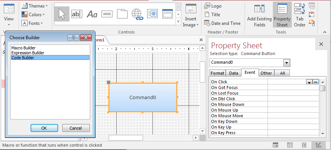Close the Property Sheet pane
This screenshot has width=331, height=150.
[321, 44]
